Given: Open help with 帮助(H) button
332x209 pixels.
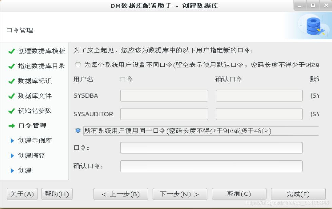Looking at the screenshot, I should (57, 194).
